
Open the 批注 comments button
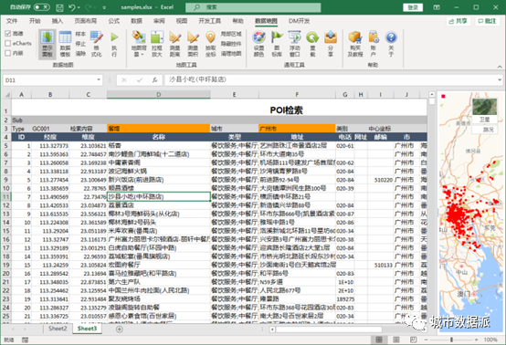[x=488, y=21]
